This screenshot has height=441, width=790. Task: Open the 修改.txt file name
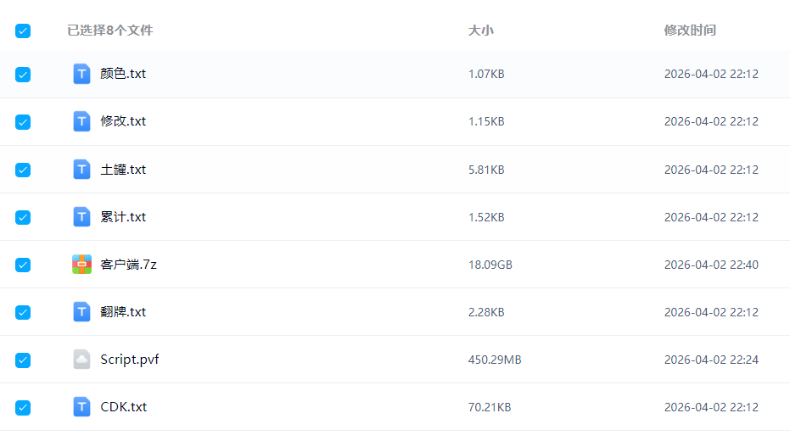(123, 121)
